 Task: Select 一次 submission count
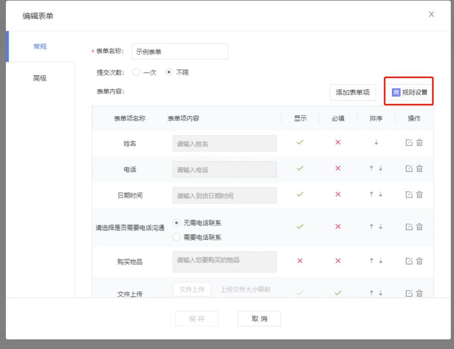[x=136, y=72]
